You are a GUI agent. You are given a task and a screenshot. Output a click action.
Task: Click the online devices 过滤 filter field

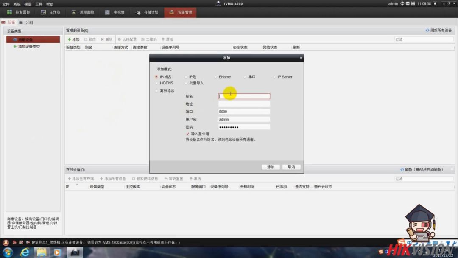(424, 179)
